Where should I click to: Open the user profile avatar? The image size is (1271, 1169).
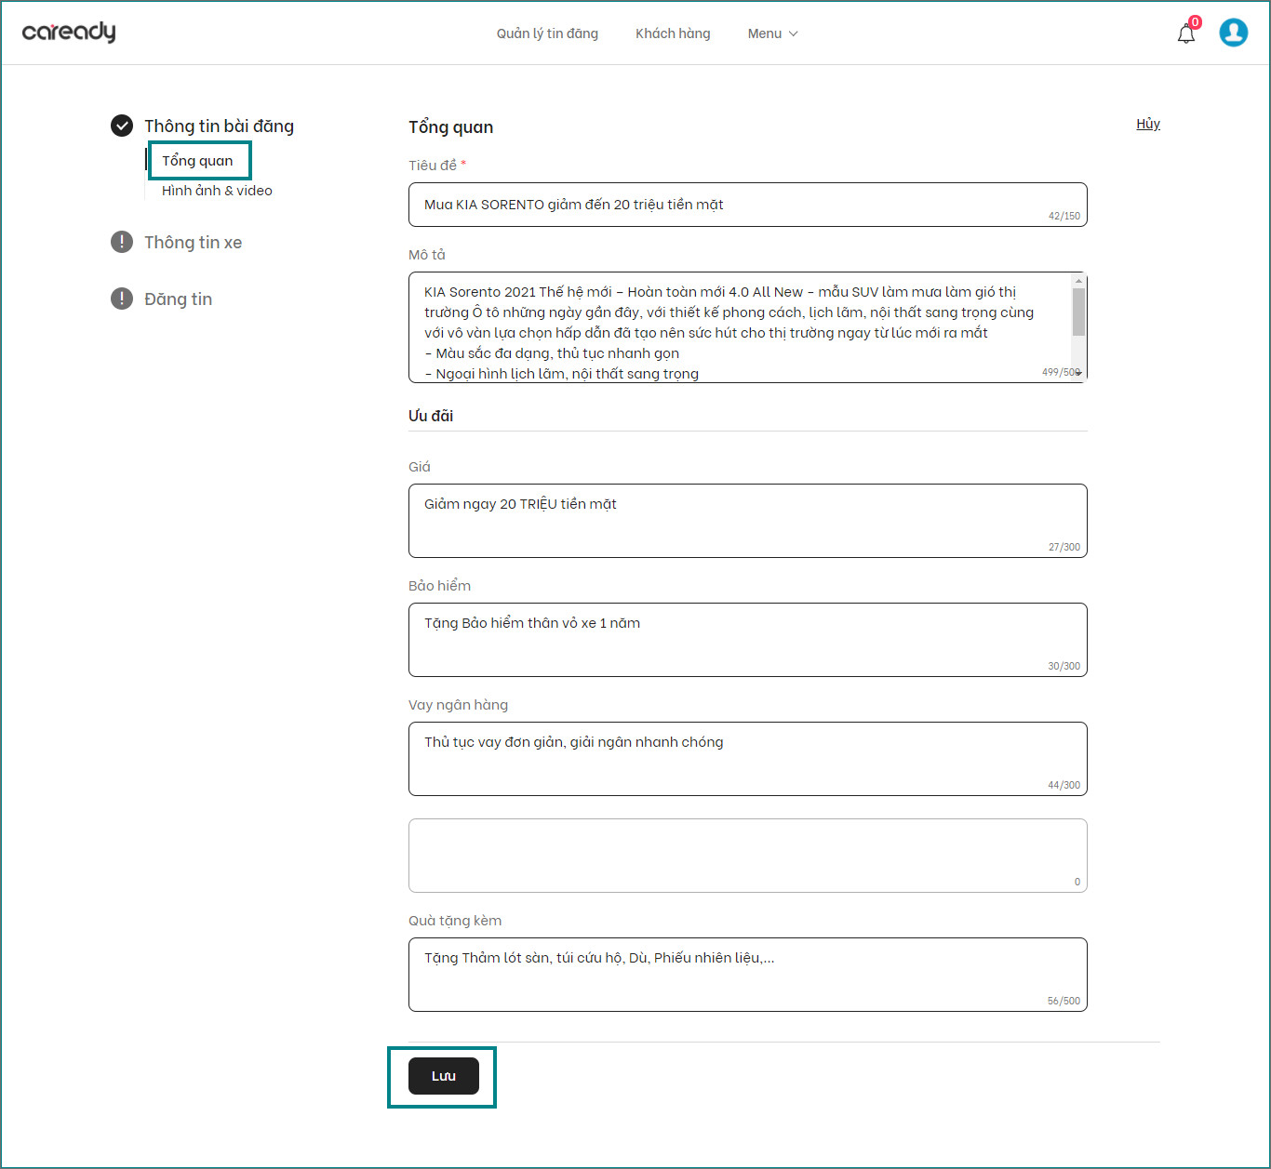[1234, 33]
